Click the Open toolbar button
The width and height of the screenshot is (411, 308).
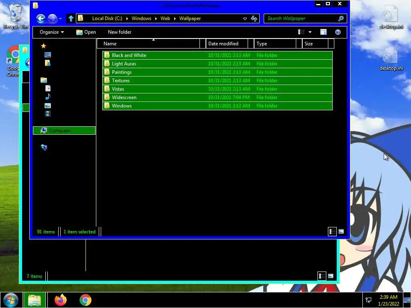86,32
